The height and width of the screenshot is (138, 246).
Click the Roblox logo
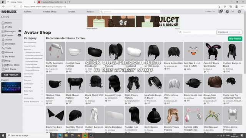(9, 12)
